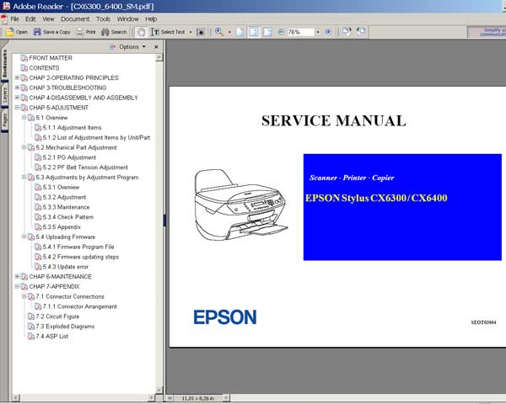Open the File menu
Viewport: 506px width, 404px height.
[x=15, y=19]
